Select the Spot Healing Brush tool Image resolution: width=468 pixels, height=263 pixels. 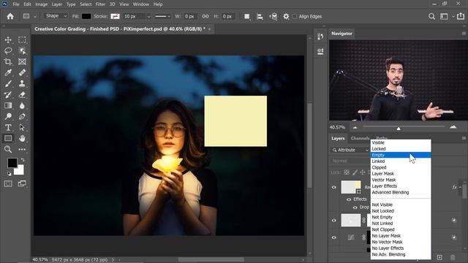point(22,73)
